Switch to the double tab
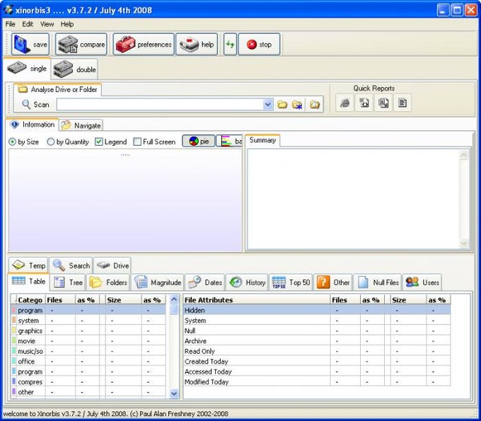Image resolution: width=481 pixels, height=421 pixels. coord(74,69)
